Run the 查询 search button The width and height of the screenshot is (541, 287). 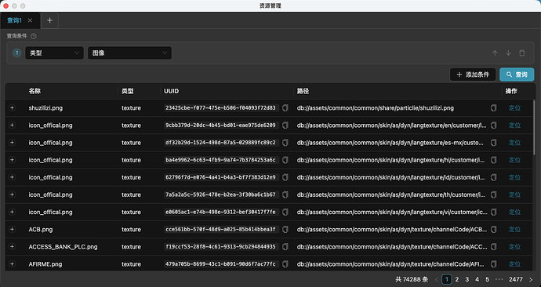pos(517,74)
